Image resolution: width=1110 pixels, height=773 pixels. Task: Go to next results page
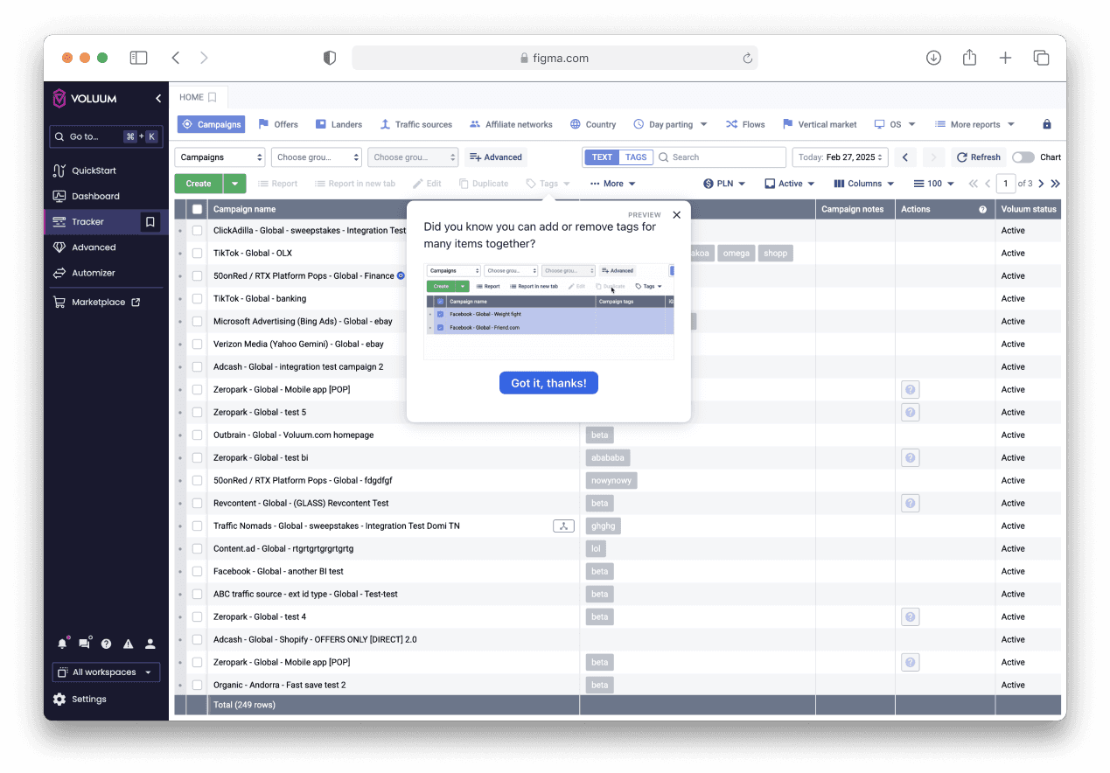click(1042, 184)
